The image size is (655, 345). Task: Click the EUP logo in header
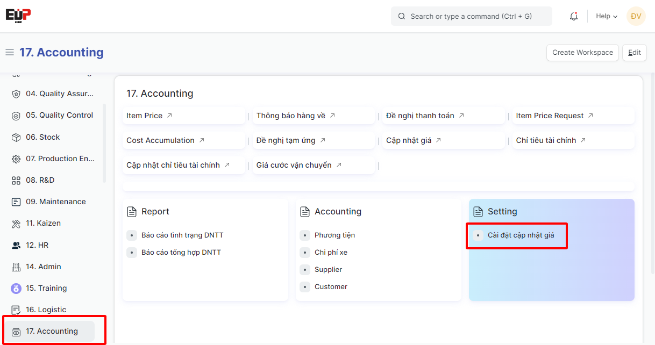coord(18,16)
